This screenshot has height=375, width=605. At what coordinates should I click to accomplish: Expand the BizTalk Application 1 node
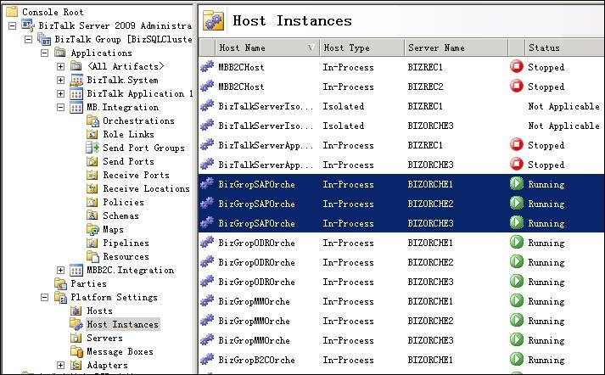(60, 93)
